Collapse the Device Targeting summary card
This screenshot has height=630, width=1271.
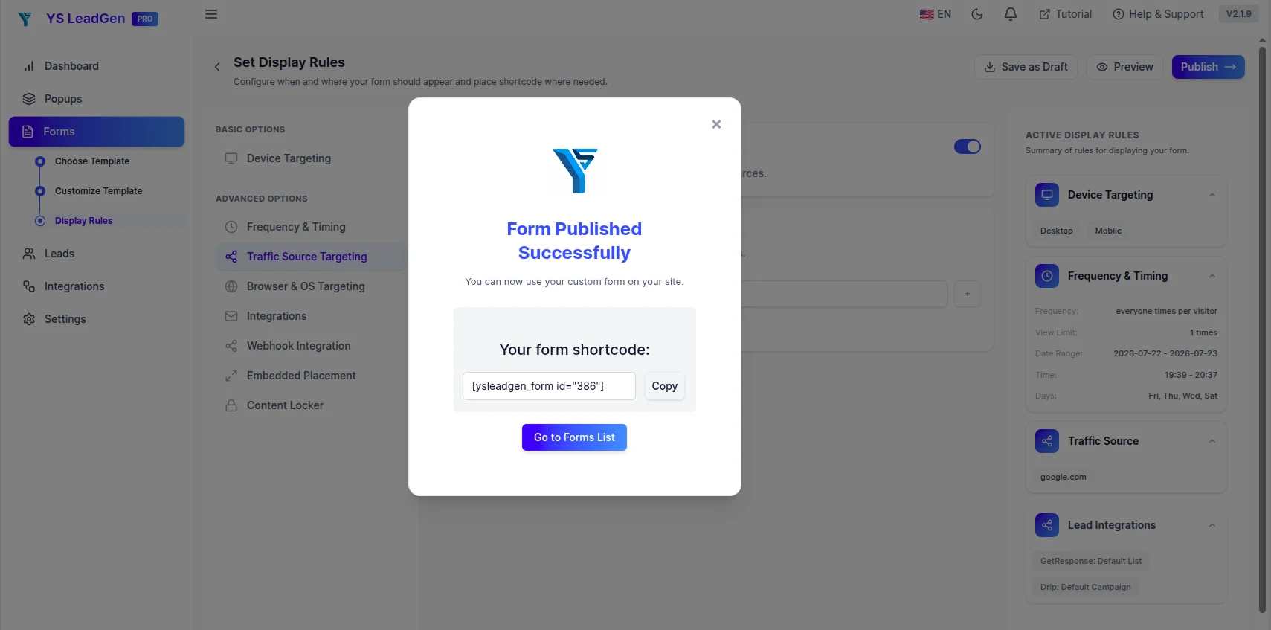point(1212,195)
